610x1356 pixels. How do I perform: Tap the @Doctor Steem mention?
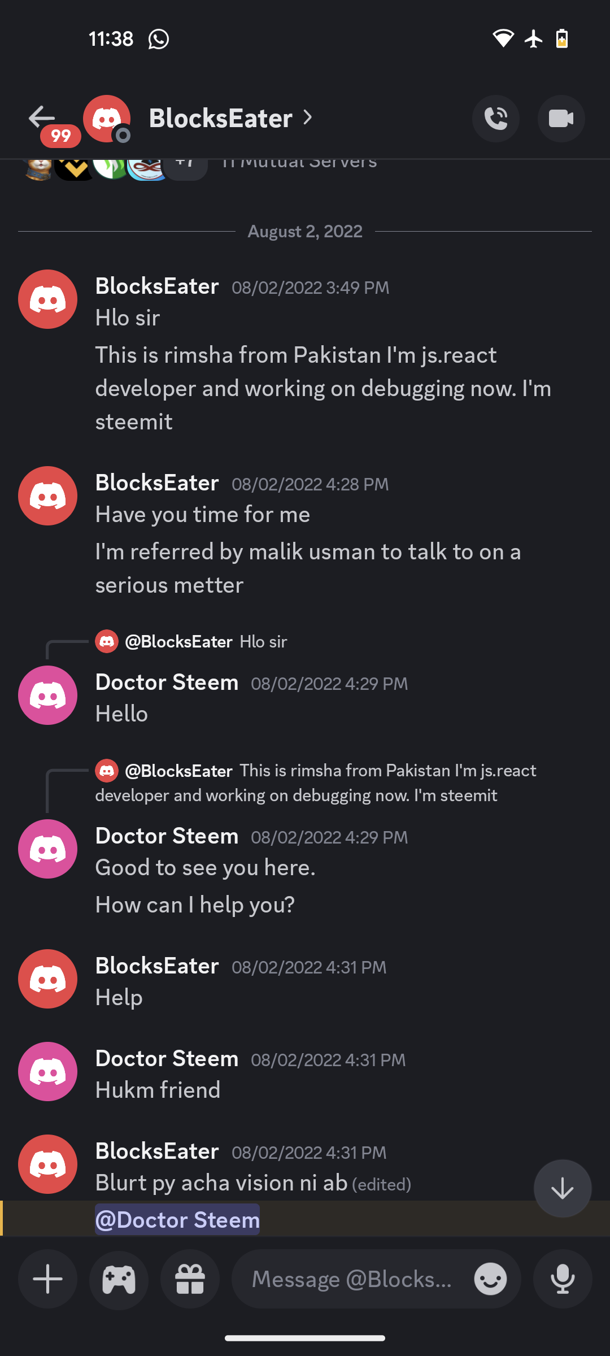(x=177, y=1220)
